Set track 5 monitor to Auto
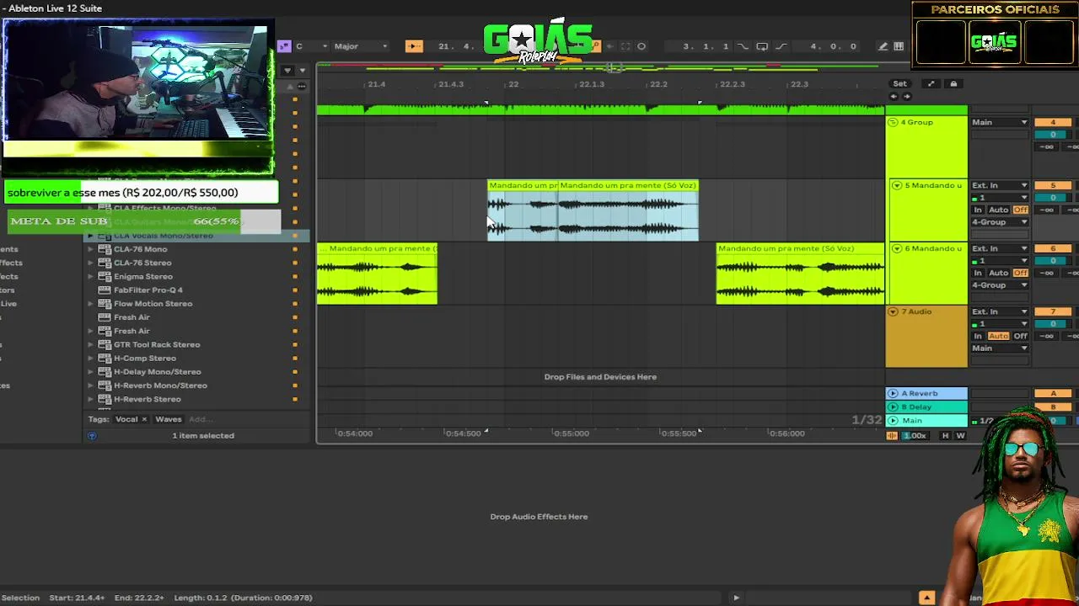 [x=998, y=210]
